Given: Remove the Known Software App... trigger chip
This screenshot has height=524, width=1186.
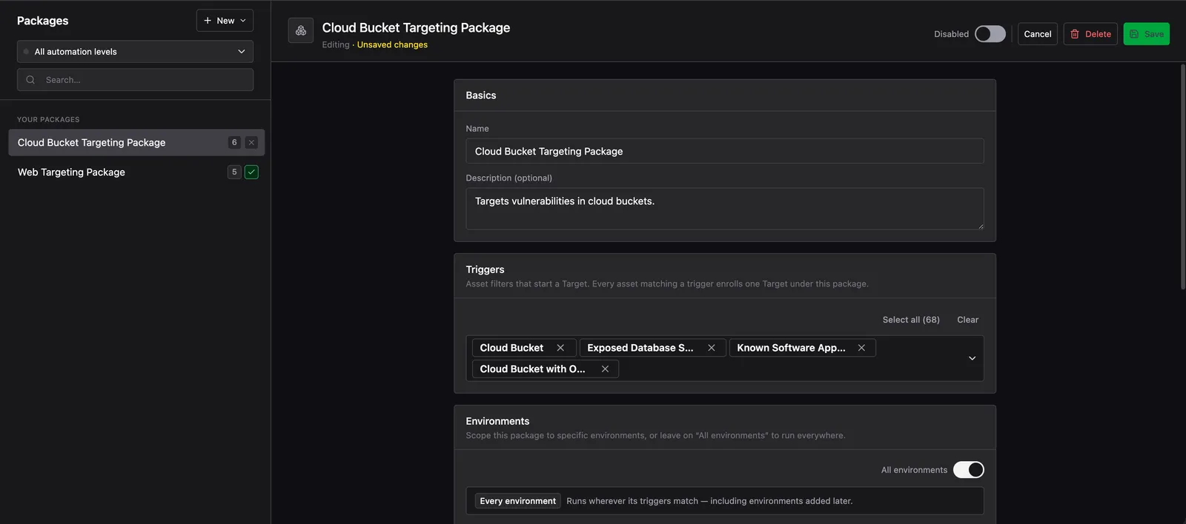Looking at the screenshot, I should (x=861, y=348).
